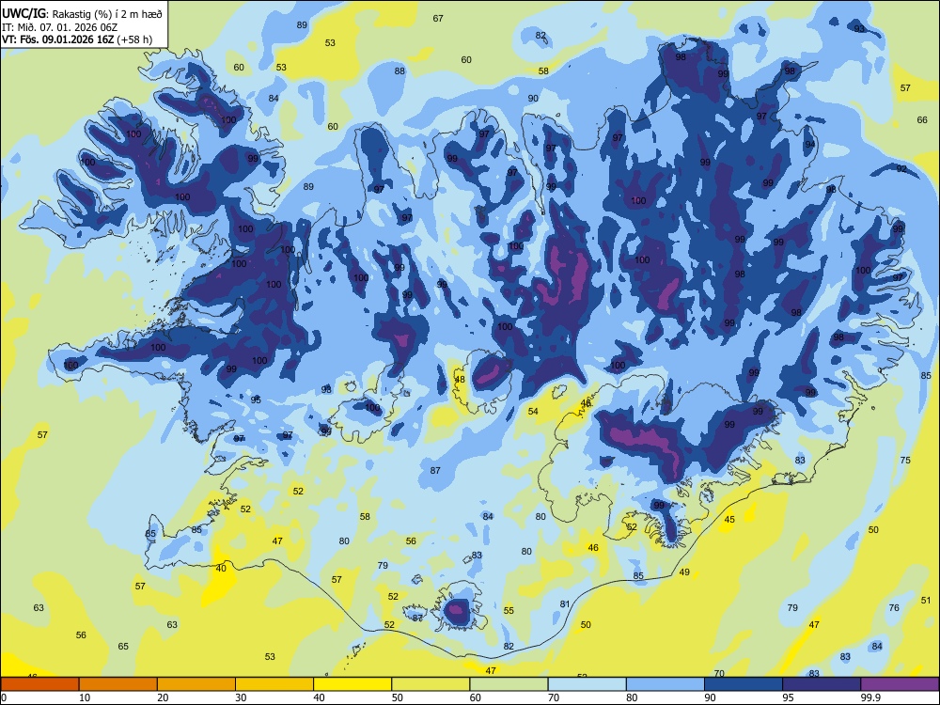Viewport: 940px width, 705px height.
Task: Click the 0–10 dark orange legend swatch
Action: (x=39, y=684)
